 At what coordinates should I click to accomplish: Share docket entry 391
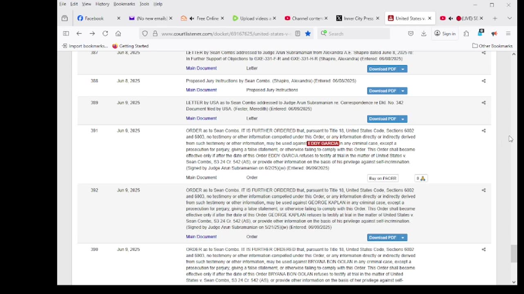[x=483, y=131]
